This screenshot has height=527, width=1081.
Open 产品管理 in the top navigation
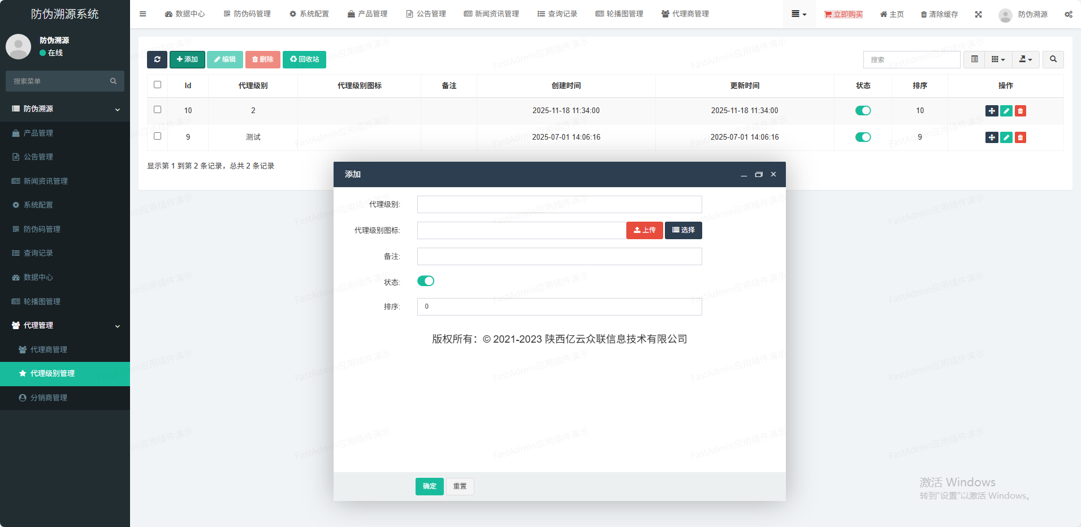coord(367,14)
